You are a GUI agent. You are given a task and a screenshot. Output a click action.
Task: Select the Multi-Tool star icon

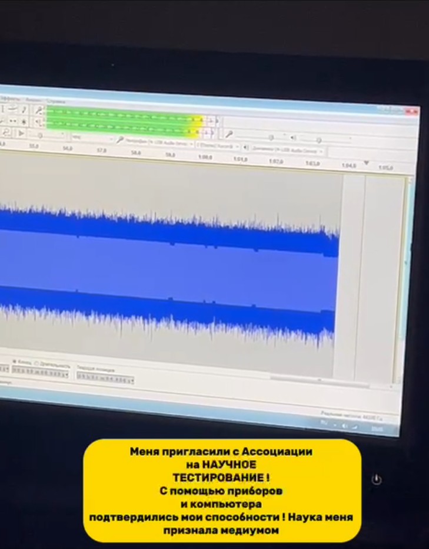[24, 121]
